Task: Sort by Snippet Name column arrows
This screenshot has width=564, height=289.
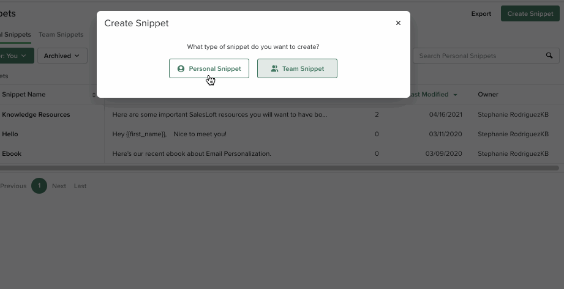Action: [94, 95]
